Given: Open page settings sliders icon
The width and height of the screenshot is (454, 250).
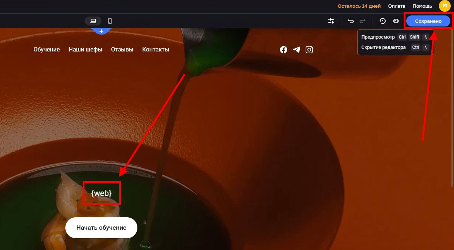Looking at the screenshot, I should pyautogui.click(x=331, y=21).
